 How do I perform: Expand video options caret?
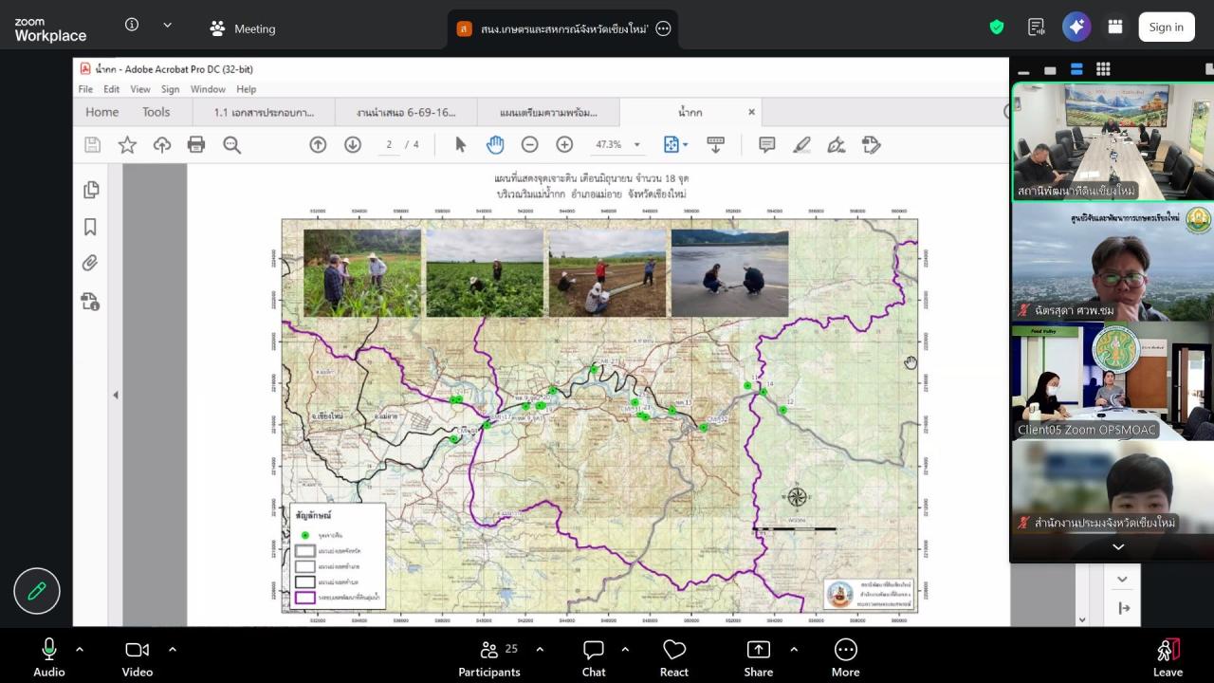point(173,650)
